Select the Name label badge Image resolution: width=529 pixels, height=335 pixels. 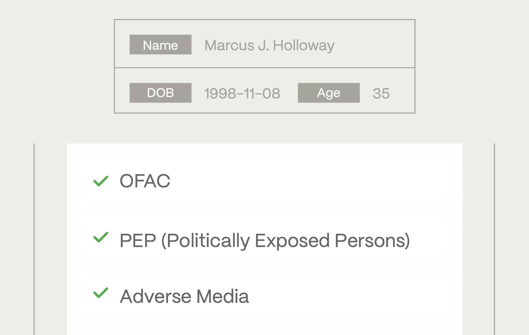(160, 45)
